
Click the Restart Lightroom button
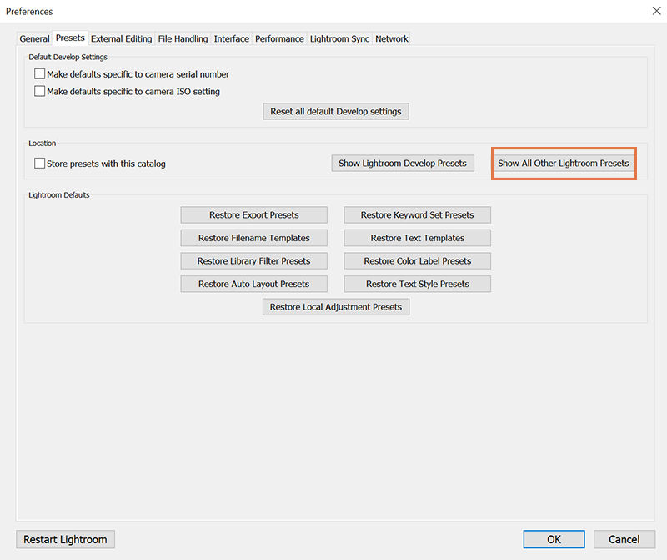tap(65, 539)
